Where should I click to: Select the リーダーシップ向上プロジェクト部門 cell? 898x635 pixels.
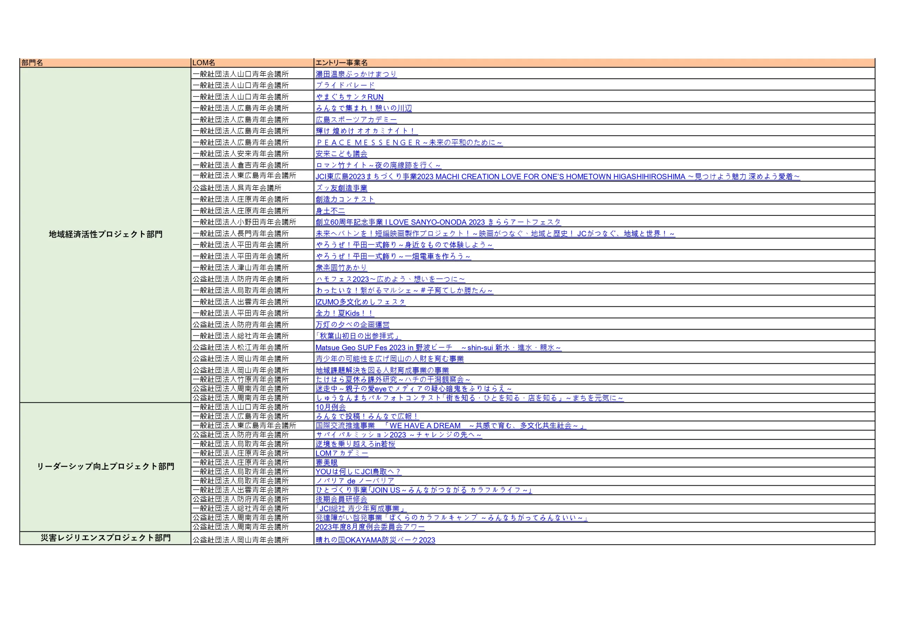click(105, 466)
